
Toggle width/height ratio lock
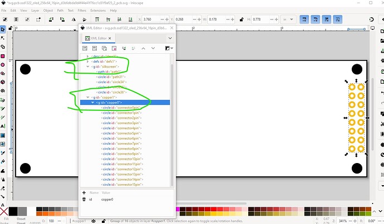point(242,19)
